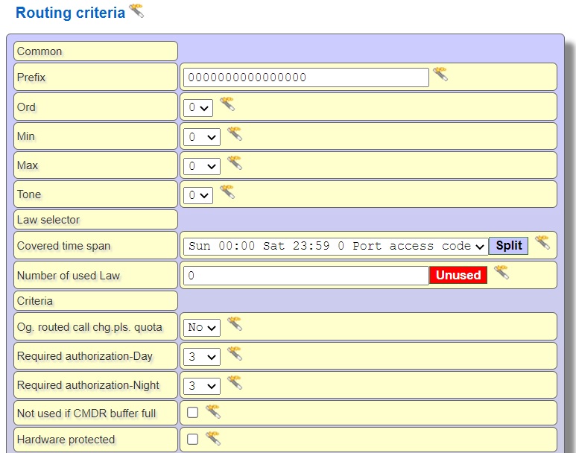576x453 pixels.
Task: Click the Number of used Law field
Action: pyautogui.click(x=306, y=276)
